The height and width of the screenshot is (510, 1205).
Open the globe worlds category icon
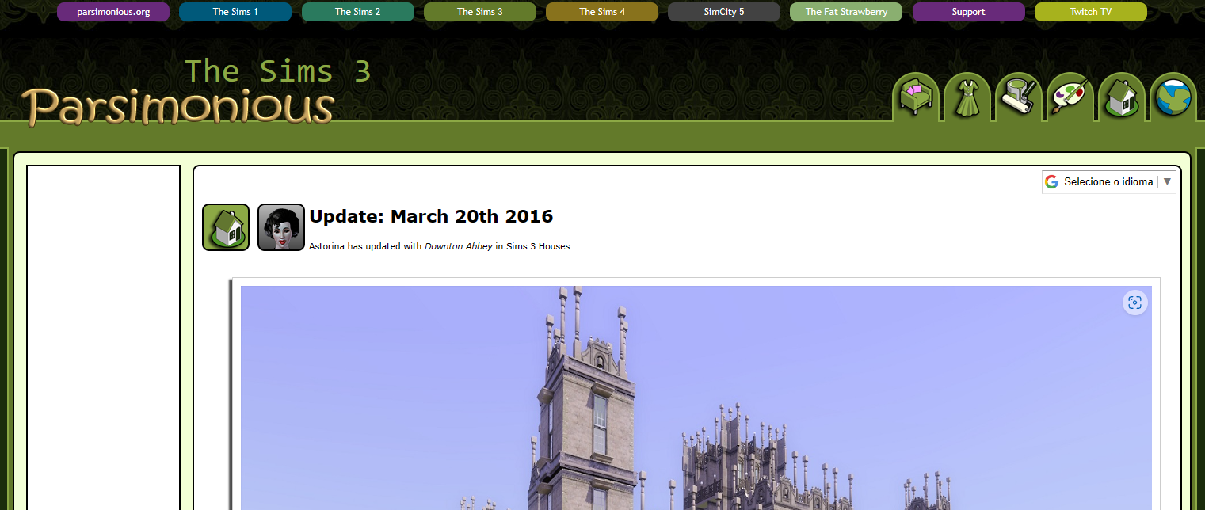click(x=1173, y=97)
